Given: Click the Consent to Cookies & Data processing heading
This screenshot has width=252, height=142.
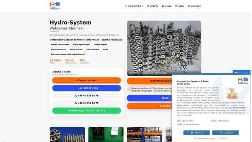Looking at the screenshot, I should (x=193, y=83).
